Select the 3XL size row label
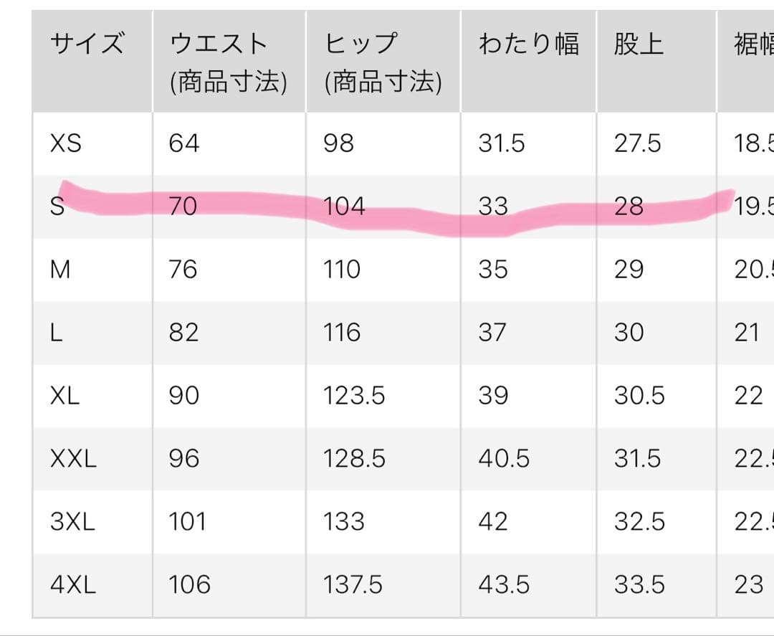The height and width of the screenshot is (636, 774). click(72, 521)
